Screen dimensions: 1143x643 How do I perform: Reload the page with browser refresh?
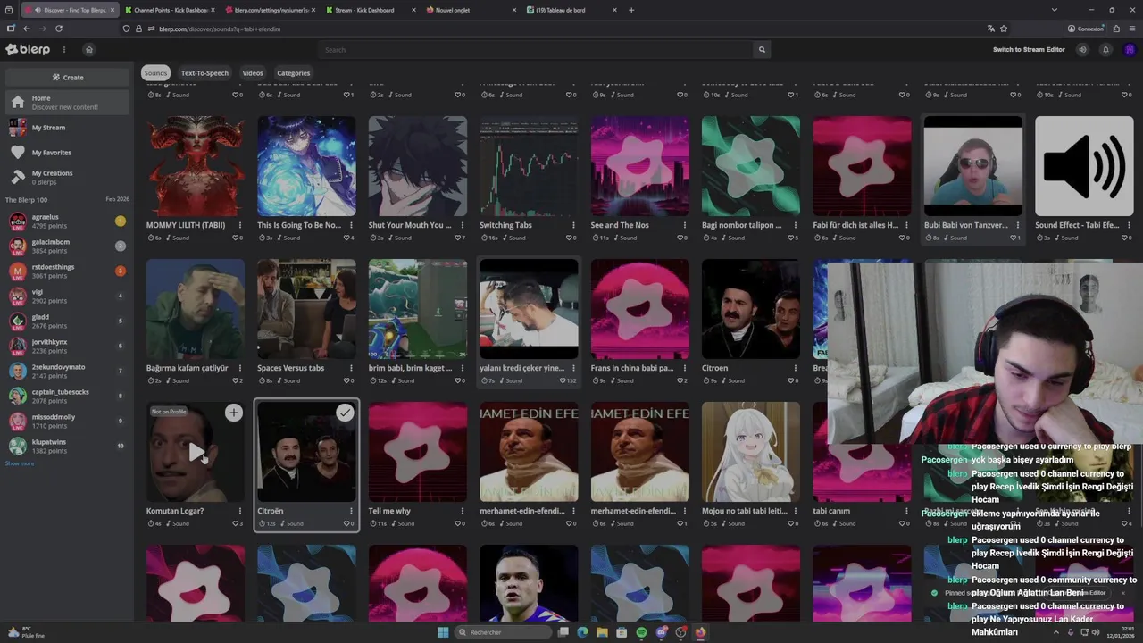[59, 29]
